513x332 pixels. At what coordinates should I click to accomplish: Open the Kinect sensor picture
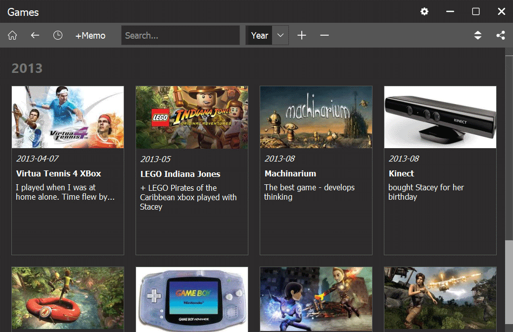tap(440, 117)
